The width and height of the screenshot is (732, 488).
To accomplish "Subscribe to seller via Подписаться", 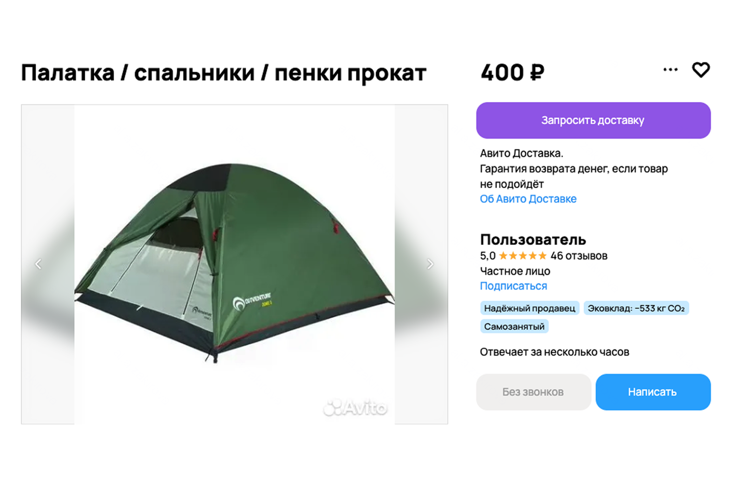I will [x=513, y=286].
